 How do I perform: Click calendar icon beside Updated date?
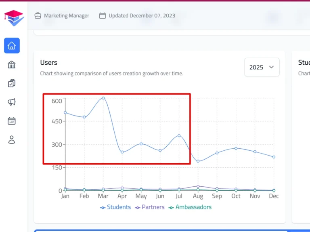coord(103,16)
